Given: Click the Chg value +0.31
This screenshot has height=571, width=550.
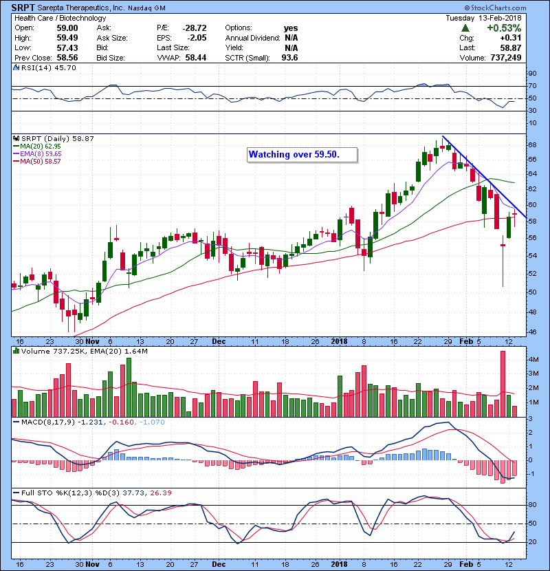Looking at the screenshot, I should [510, 38].
